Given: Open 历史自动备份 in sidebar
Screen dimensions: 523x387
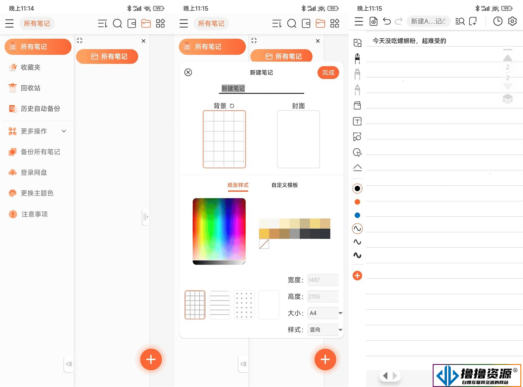Looking at the screenshot, I should [35, 109].
